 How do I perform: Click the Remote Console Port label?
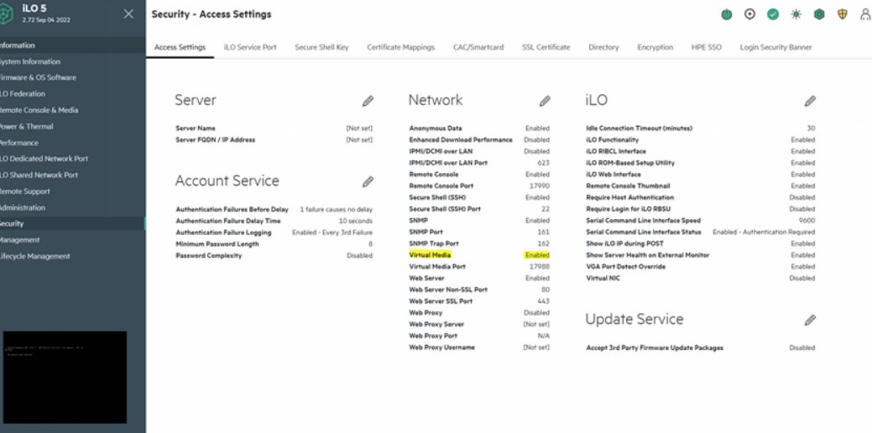441,186
